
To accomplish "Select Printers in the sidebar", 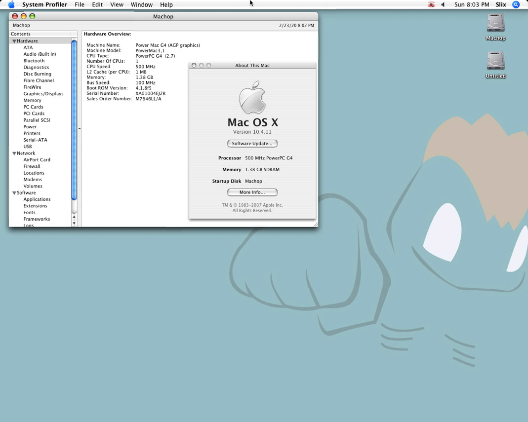I will 32,134.
